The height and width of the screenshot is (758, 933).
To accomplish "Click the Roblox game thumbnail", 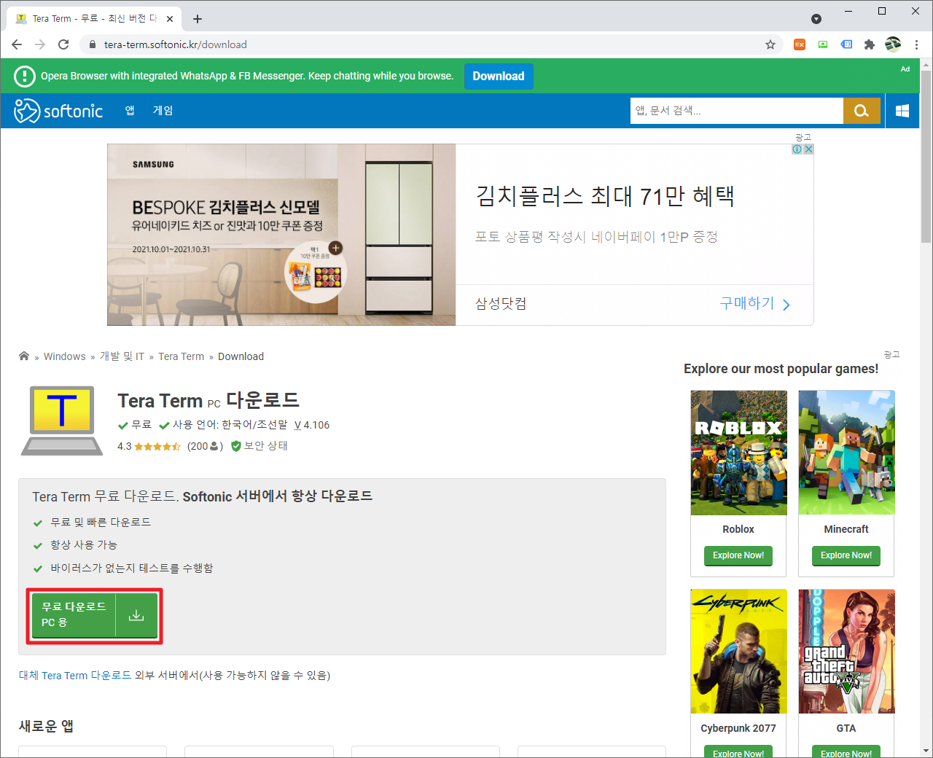I will 738,453.
